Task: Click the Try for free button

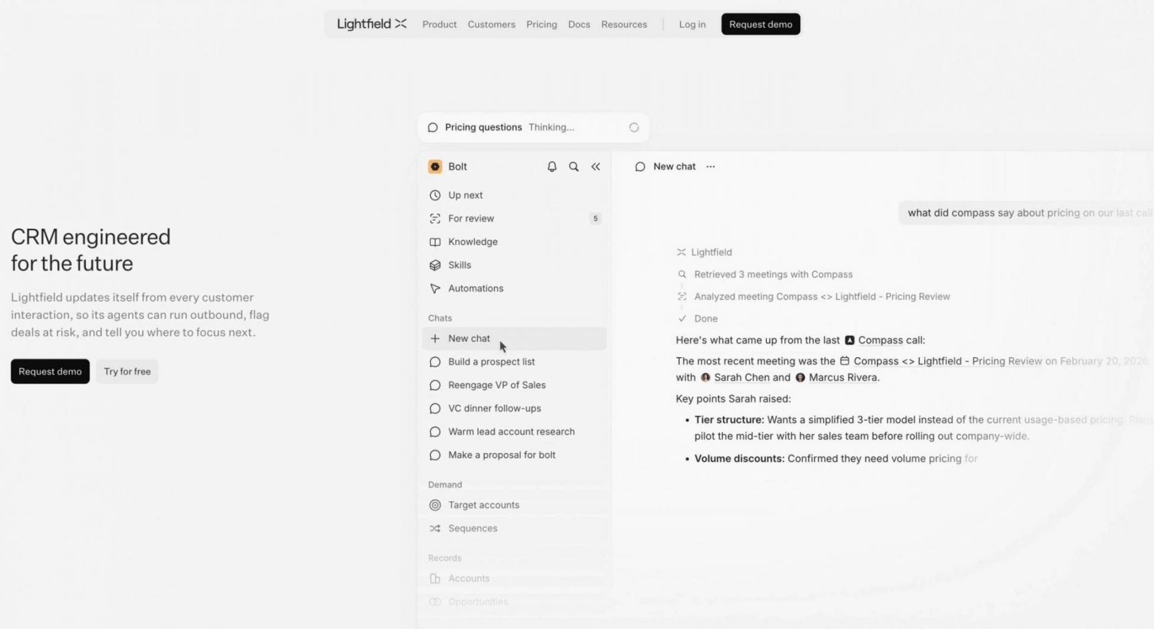Action: coord(127,371)
